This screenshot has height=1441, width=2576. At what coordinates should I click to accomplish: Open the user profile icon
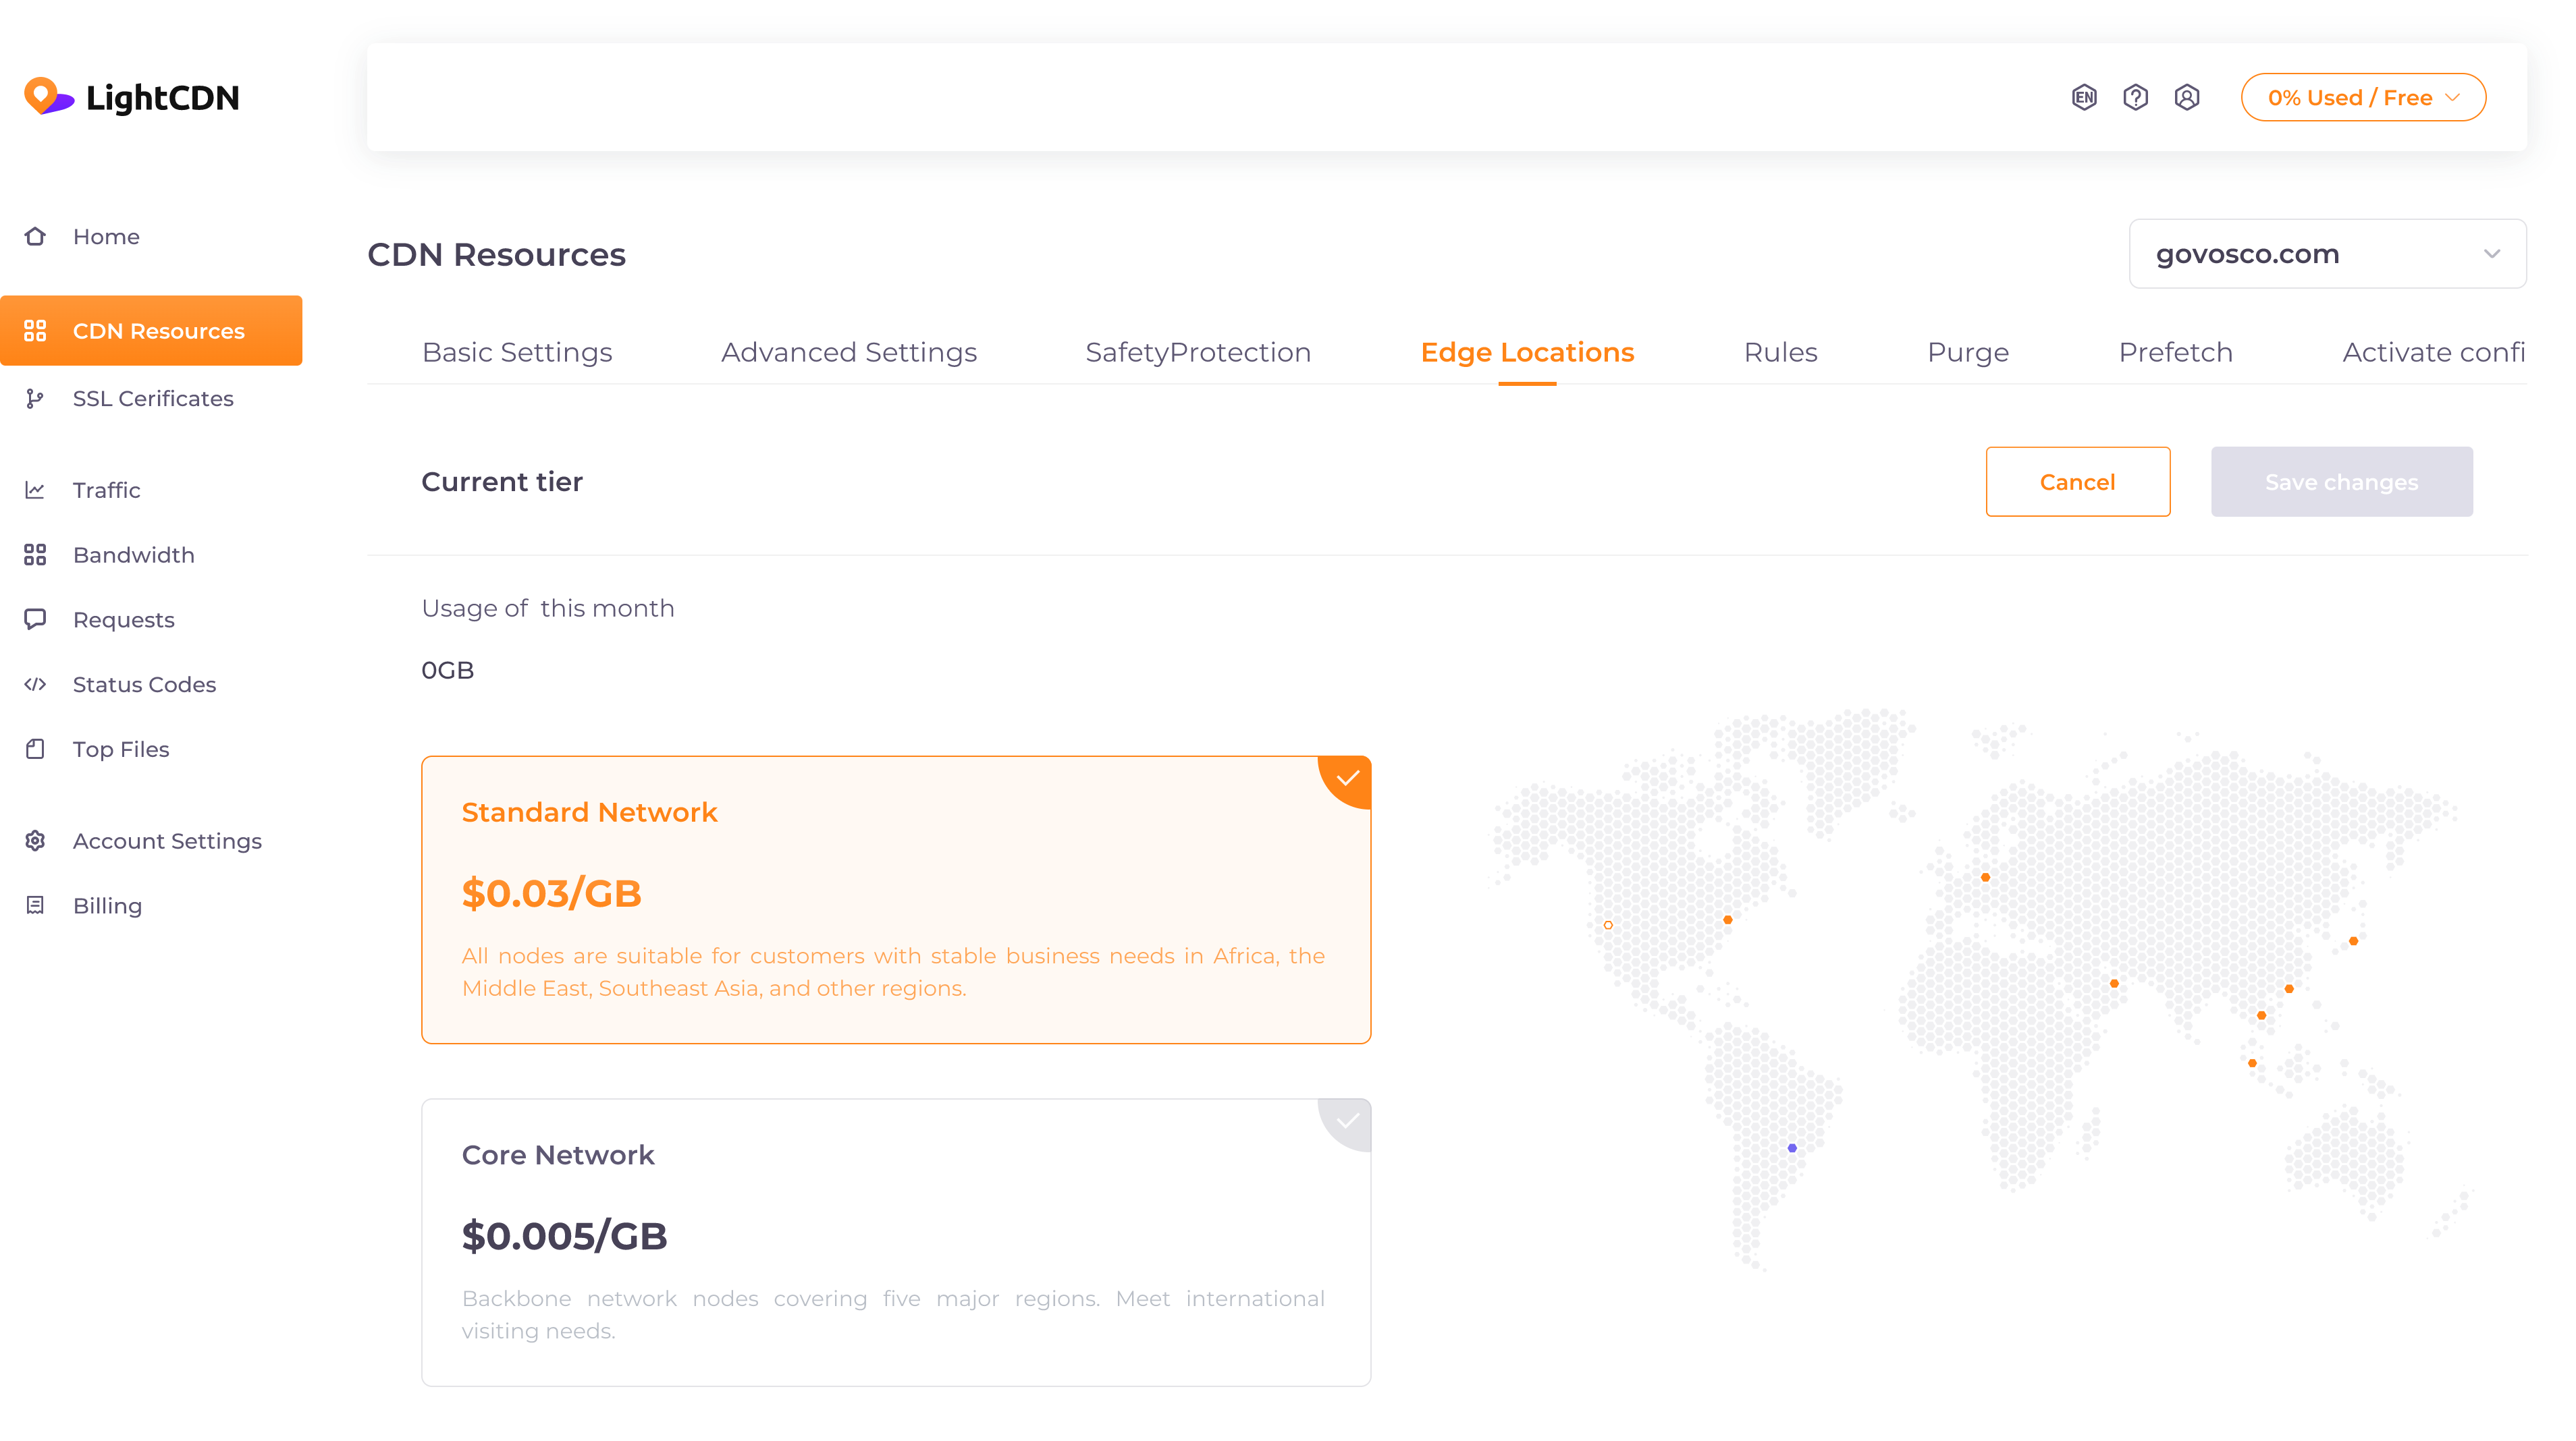2187,97
